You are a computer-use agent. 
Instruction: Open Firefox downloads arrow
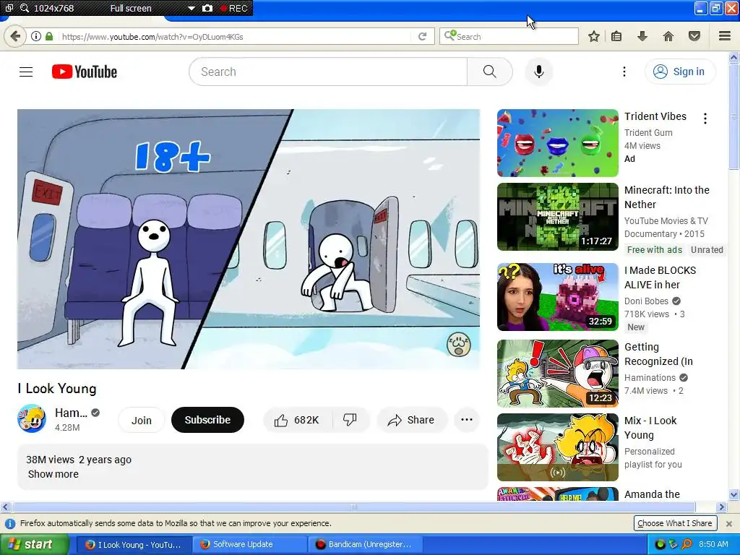coord(642,36)
